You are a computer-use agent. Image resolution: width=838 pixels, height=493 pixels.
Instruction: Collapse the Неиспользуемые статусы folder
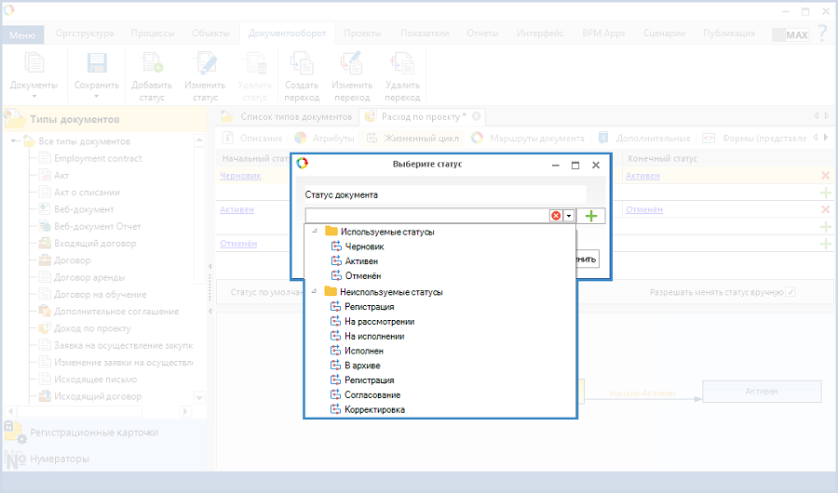pos(315,292)
